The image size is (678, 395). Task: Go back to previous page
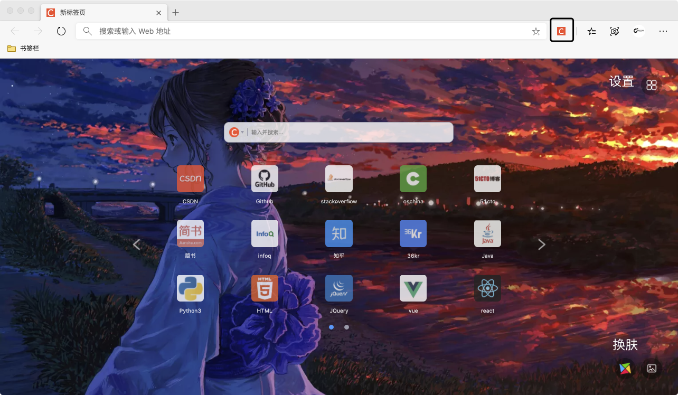tap(15, 31)
